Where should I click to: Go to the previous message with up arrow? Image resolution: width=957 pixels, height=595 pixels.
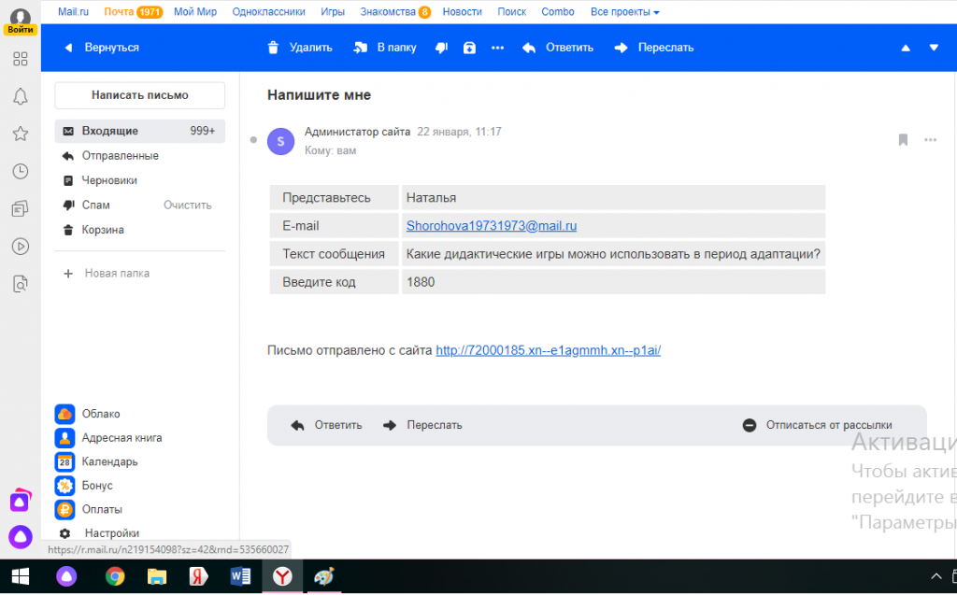(904, 48)
